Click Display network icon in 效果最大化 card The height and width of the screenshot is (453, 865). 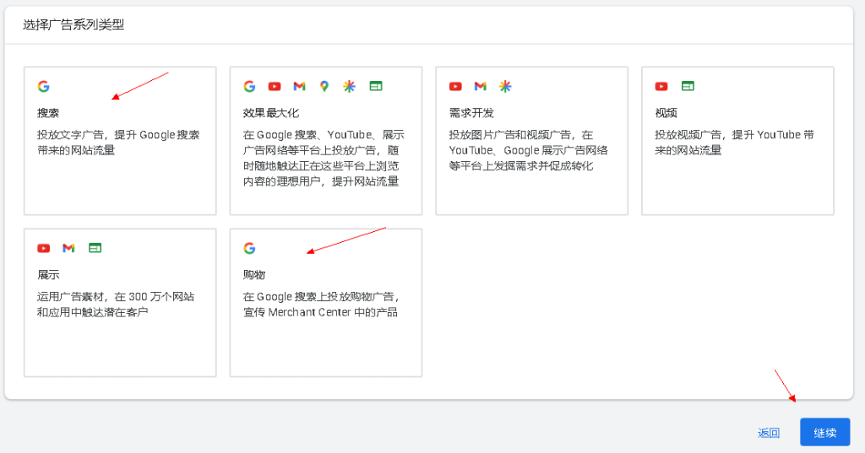point(376,86)
